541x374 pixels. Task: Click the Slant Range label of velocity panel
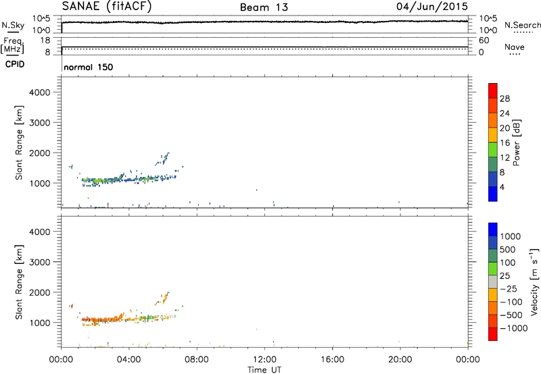(x=19, y=282)
